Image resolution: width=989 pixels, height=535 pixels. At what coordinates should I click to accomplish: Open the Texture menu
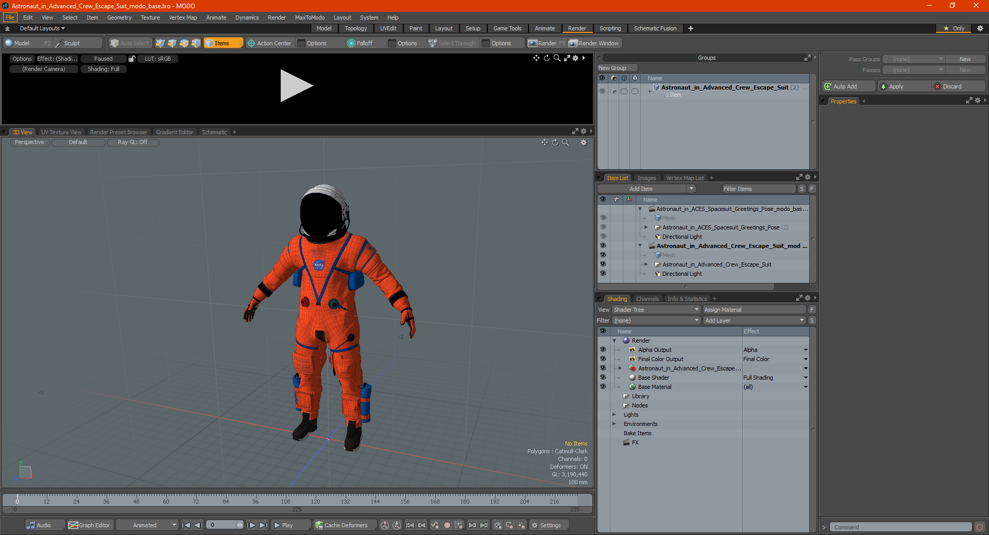(150, 17)
